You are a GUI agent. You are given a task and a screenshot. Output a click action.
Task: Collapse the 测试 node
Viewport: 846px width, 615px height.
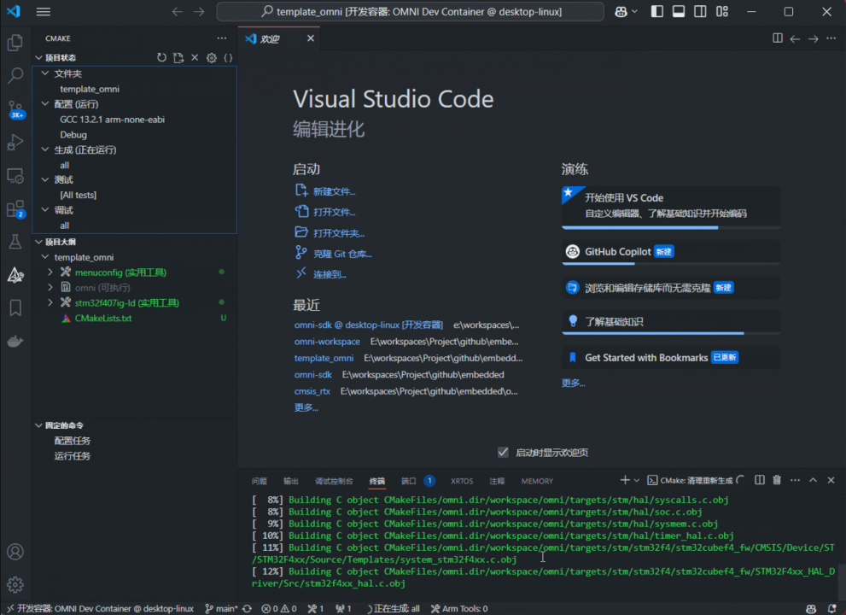coord(45,179)
